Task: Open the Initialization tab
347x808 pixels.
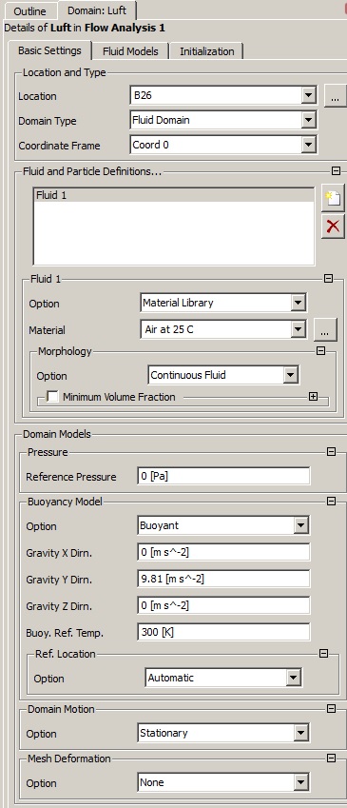Action: click(x=207, y=51)
